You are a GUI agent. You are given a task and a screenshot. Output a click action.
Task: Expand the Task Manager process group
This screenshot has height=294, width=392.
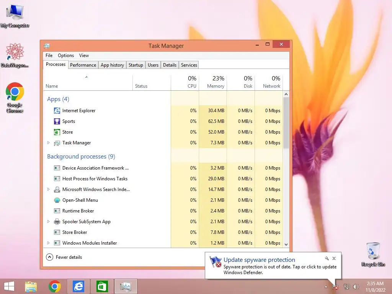[49, 143]
